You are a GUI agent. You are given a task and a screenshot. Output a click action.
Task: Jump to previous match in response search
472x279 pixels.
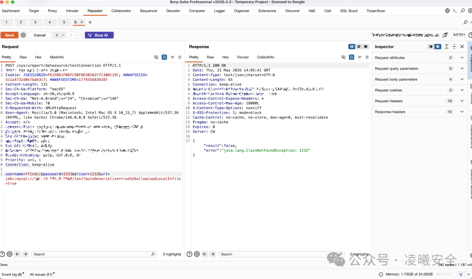(205, 254)
